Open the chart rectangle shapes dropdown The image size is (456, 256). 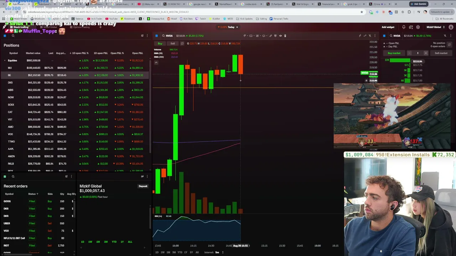(x=252, y=36)
